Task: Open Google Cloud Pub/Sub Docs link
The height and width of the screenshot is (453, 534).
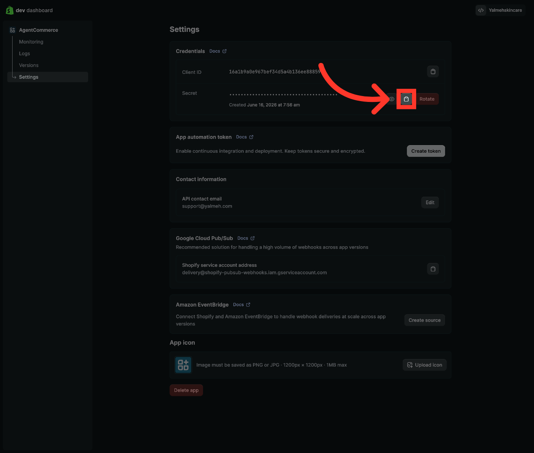Action: point(246,238)
